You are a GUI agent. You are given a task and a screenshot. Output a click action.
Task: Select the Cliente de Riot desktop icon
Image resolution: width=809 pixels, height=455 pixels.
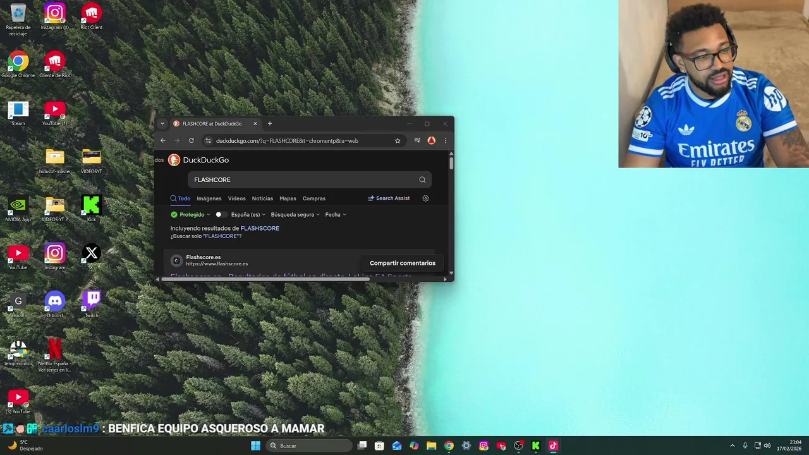pos(55,64)
